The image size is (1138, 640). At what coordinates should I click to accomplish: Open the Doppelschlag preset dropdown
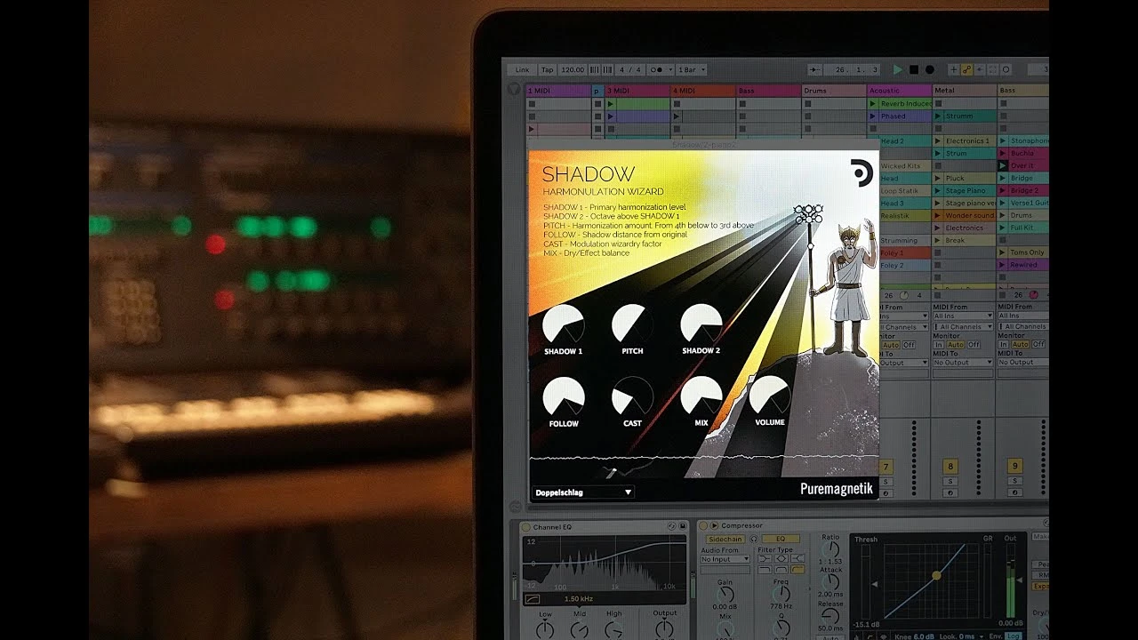(583, 492)
